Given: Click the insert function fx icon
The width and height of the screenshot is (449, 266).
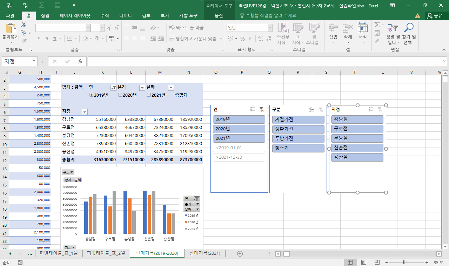Looking at the screenshot, I should pos(80,61).
